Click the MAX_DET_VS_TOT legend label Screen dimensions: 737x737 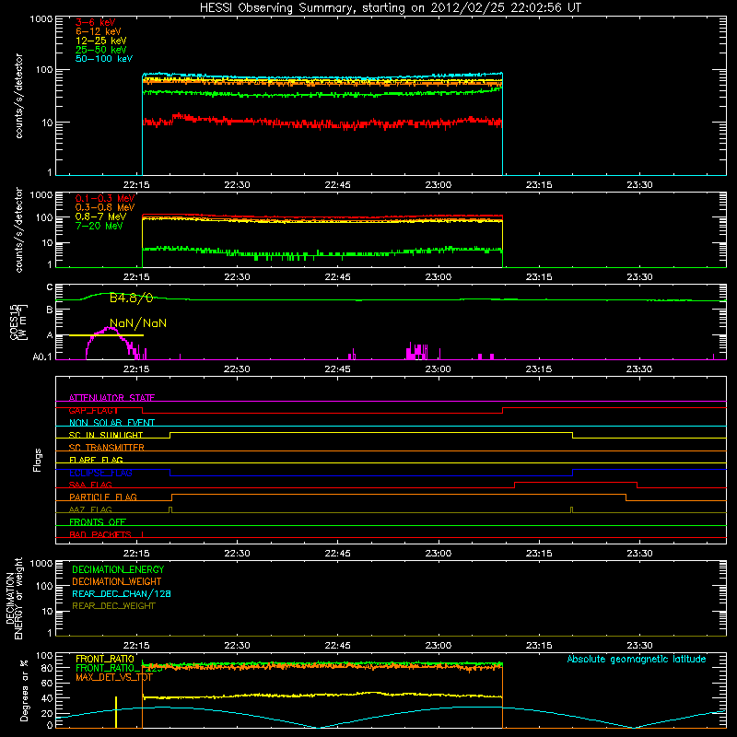(x=114, y=677)
